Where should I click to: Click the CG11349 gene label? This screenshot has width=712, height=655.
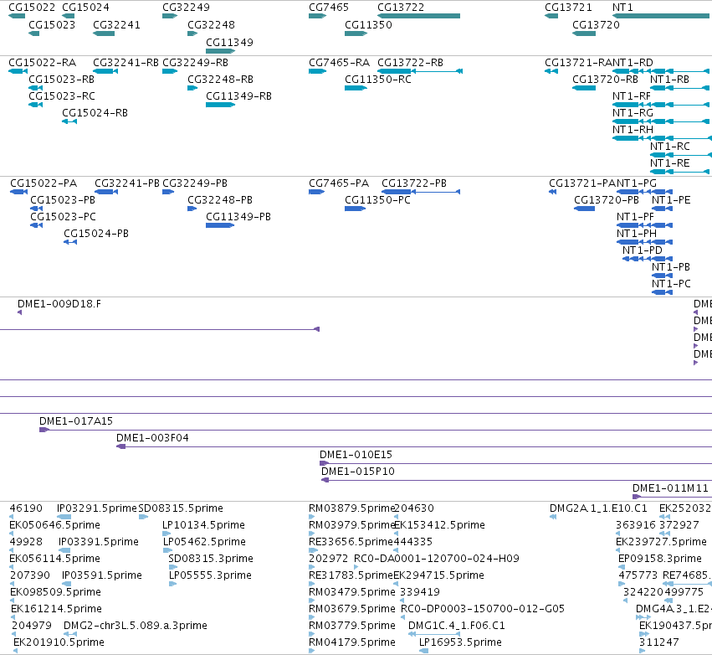229,42
